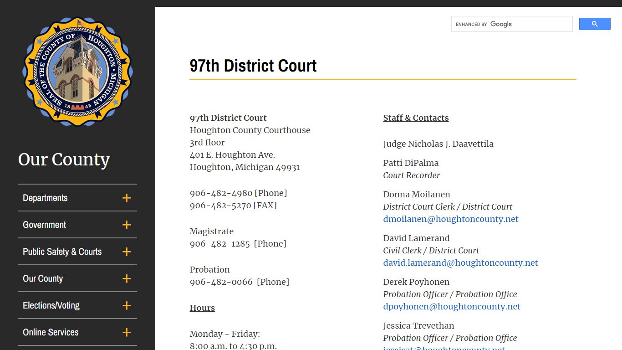Expand the Departments plus icon
Image resolution: width=622 pixels, height=350 pixels.
click(127, 198)
